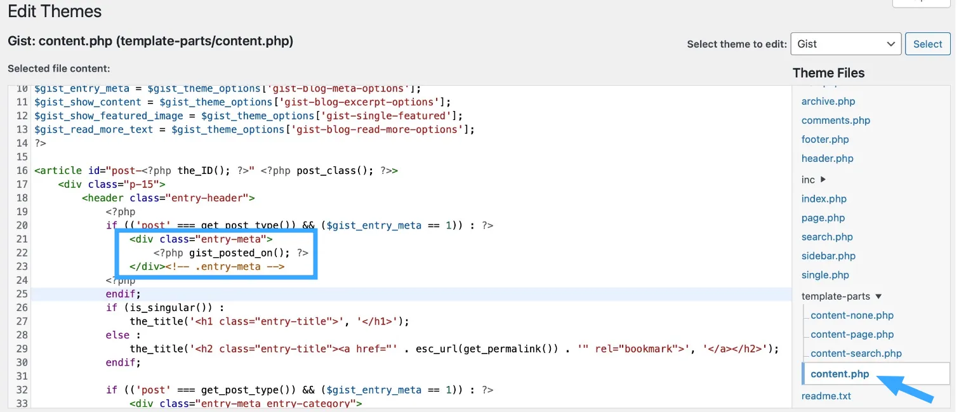Click on code line 25 with endif
The image size is (966, 412).
(x=122, y=294)
